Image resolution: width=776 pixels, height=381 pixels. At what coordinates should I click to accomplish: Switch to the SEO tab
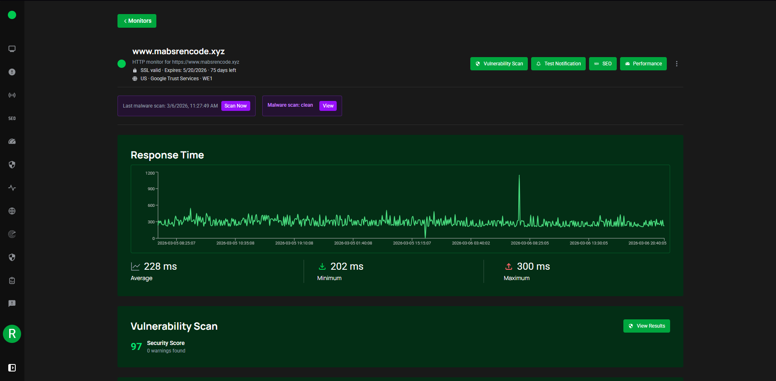point(603,64)
